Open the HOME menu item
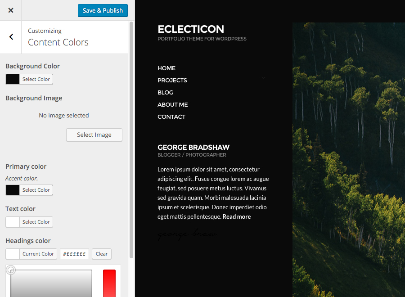The image size is (405, 297). point(166,68)
